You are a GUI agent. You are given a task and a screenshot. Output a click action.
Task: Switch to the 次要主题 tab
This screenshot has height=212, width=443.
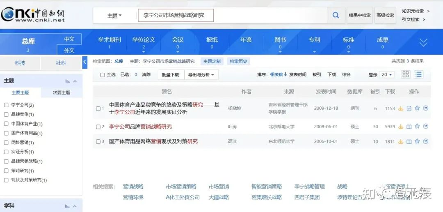coord(62,92)
